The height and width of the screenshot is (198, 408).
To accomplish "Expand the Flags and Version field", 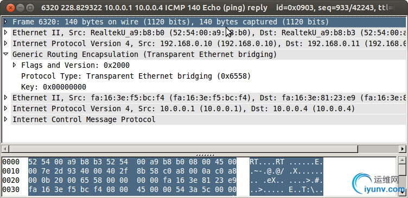I will [x=15, y=65].
